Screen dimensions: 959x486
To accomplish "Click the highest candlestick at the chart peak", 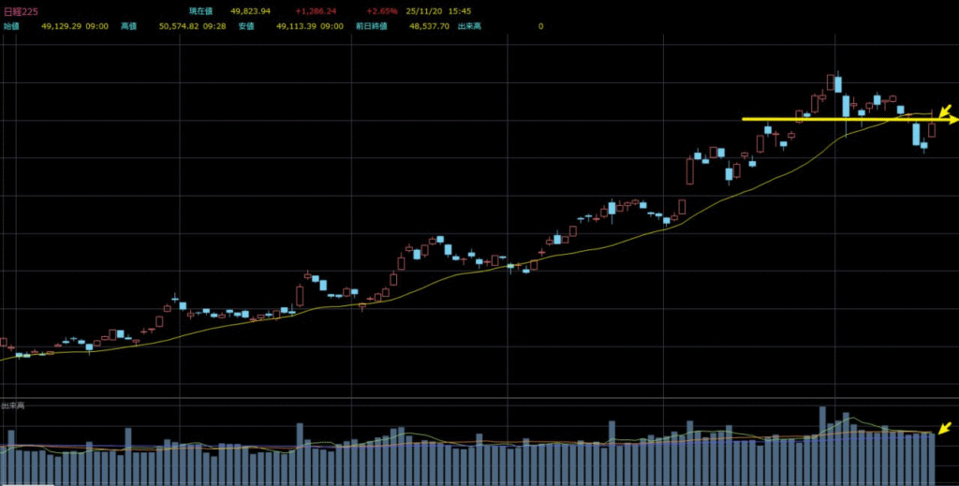I will 832,82.
